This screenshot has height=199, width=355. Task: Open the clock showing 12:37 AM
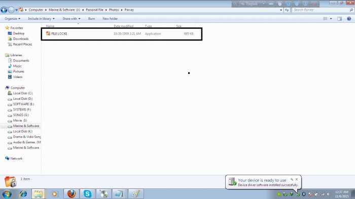pos(342,194)
